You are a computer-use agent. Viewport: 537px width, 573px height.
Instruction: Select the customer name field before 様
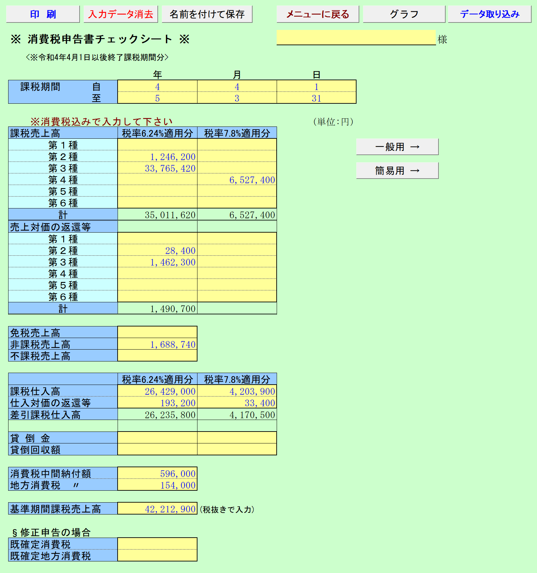tap(356, 37)
